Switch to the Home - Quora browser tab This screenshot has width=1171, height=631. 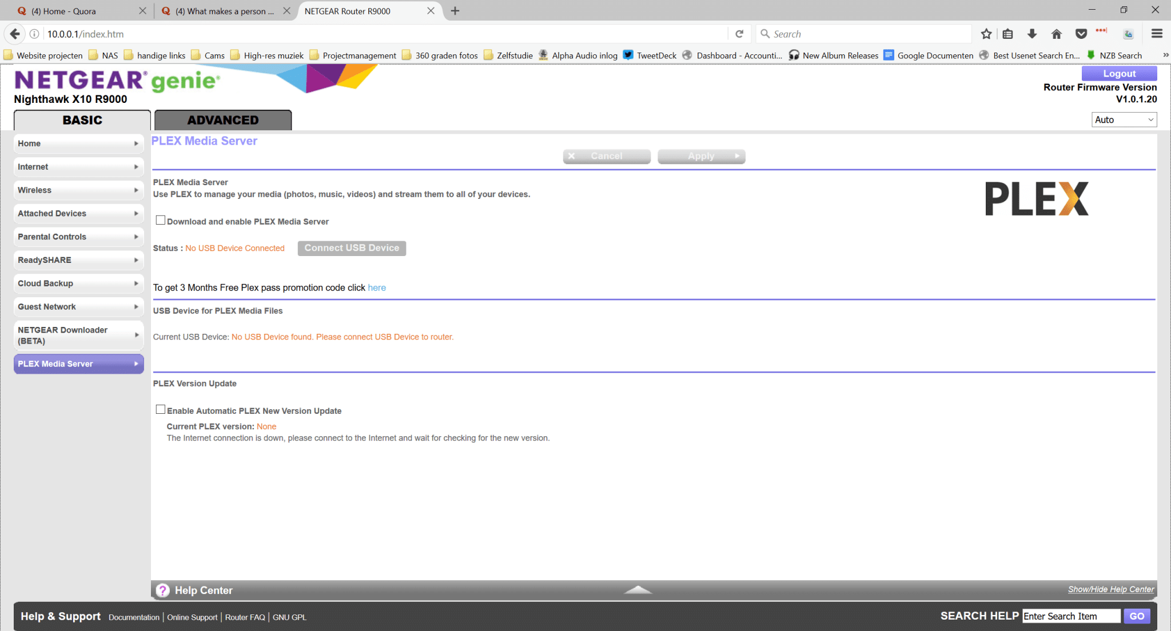(82, 11)
